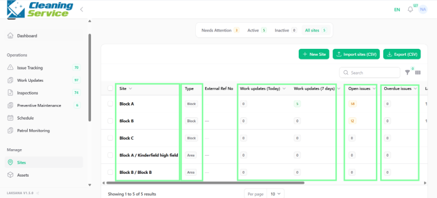The width and height of the screenshot is (437, 198).
Task: Click Import sites (CSV) button
Action: (356, 54)
